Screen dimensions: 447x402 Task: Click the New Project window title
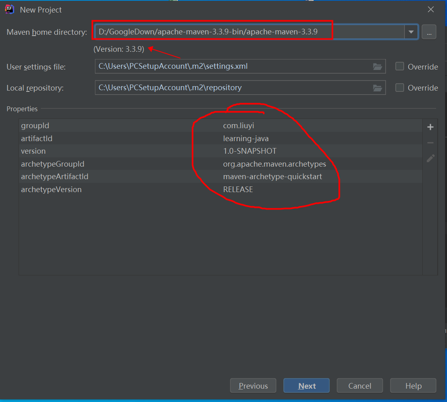(41, 10)
